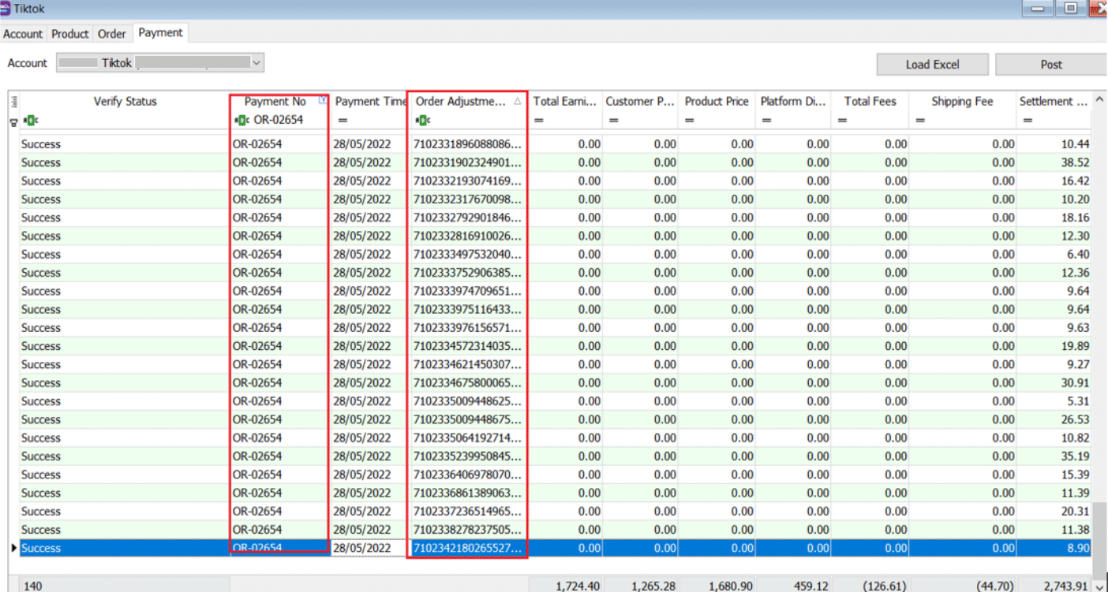The image size is (1108, 592).
Task: Click equals filter operator under Settlement column
Action: [1028, 121]
